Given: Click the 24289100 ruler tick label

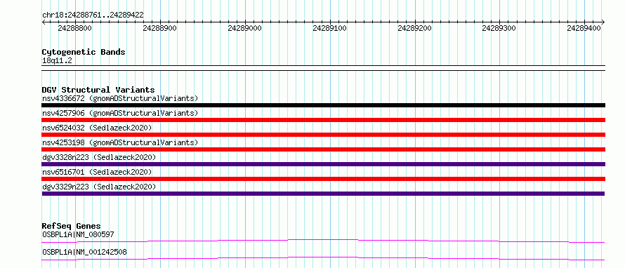Looking at the screenshot, I should pos(329,28).
